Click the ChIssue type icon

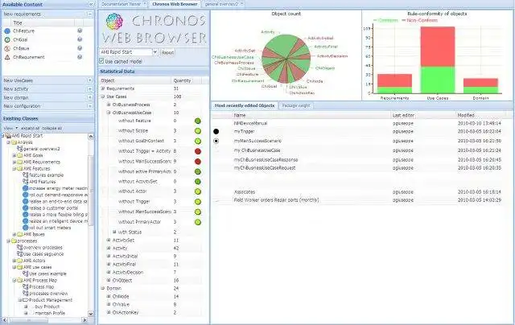(7, 48)
